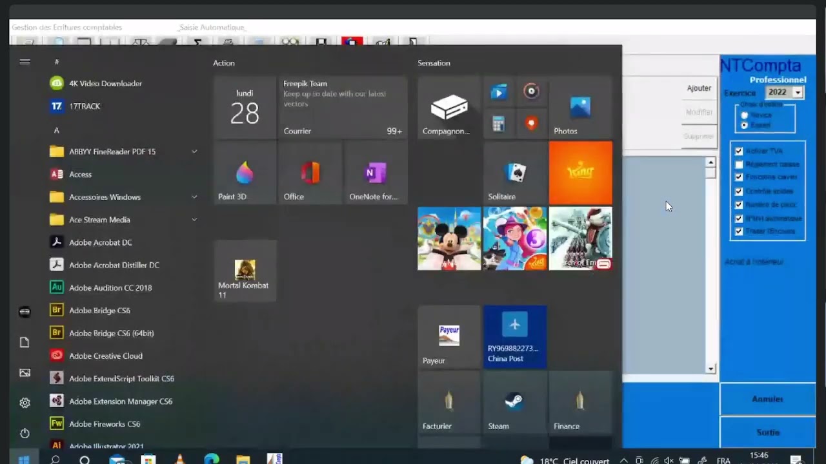826x464 pixels.
Task: Open the OneNote tile
Action: (376, 173)
